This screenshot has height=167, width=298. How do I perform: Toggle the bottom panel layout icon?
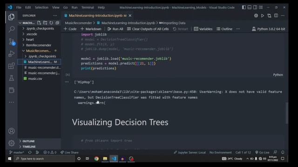pyautogui.click(x=250, y=7)
